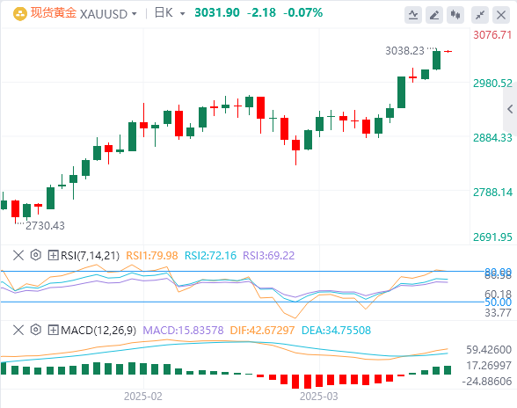
Task: Open MACD indicator settings gear
Action: tap(35, 330)
